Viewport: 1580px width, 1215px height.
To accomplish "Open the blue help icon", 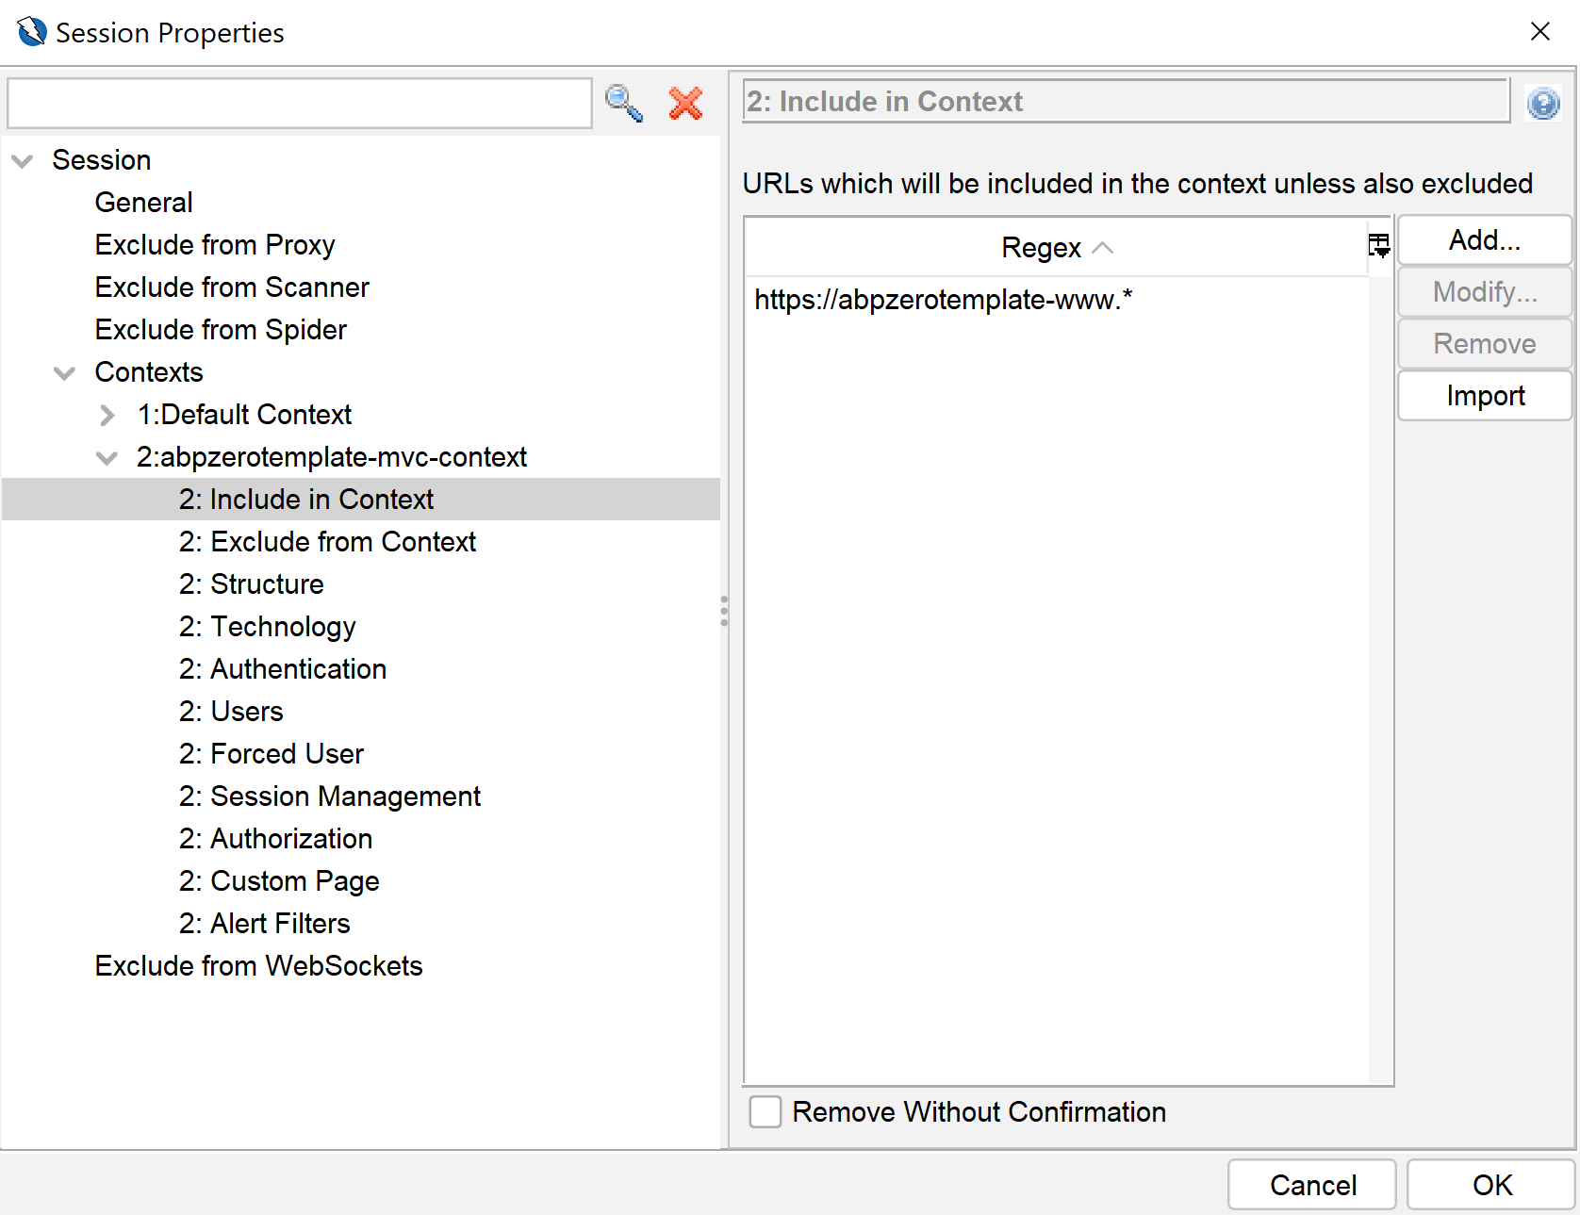I will pyautogui.click(x=1543, y=103).
